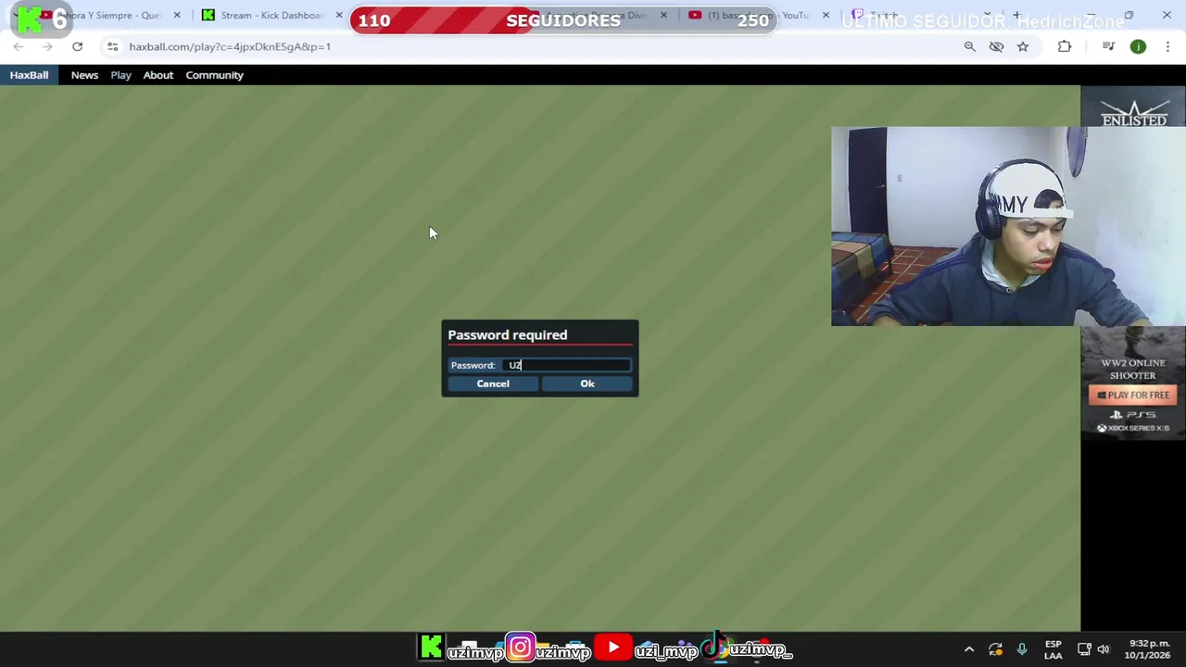
Task: Open the clock showing 9:32 p. m.
Action: pyautogui.click(x=1149, y=649)
